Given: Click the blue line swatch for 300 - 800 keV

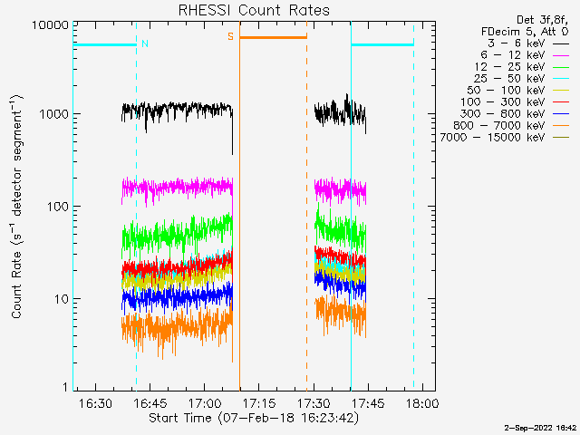Looking at the screenshot, I should point(561,114).
